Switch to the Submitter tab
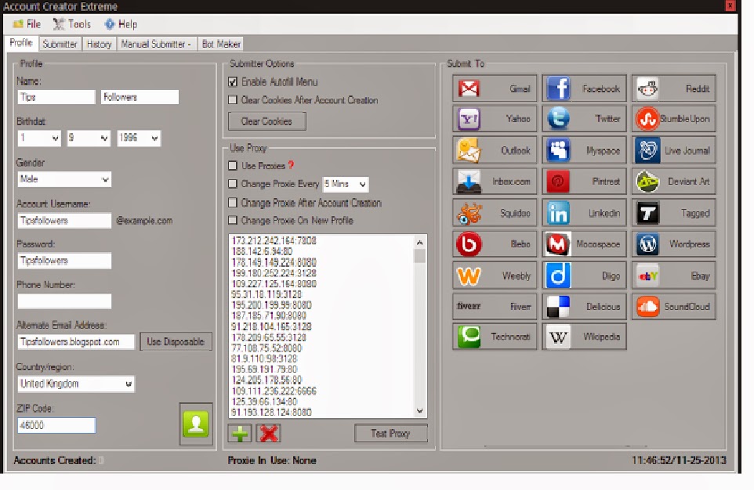754x490 pixels. (x=60, y=44)
